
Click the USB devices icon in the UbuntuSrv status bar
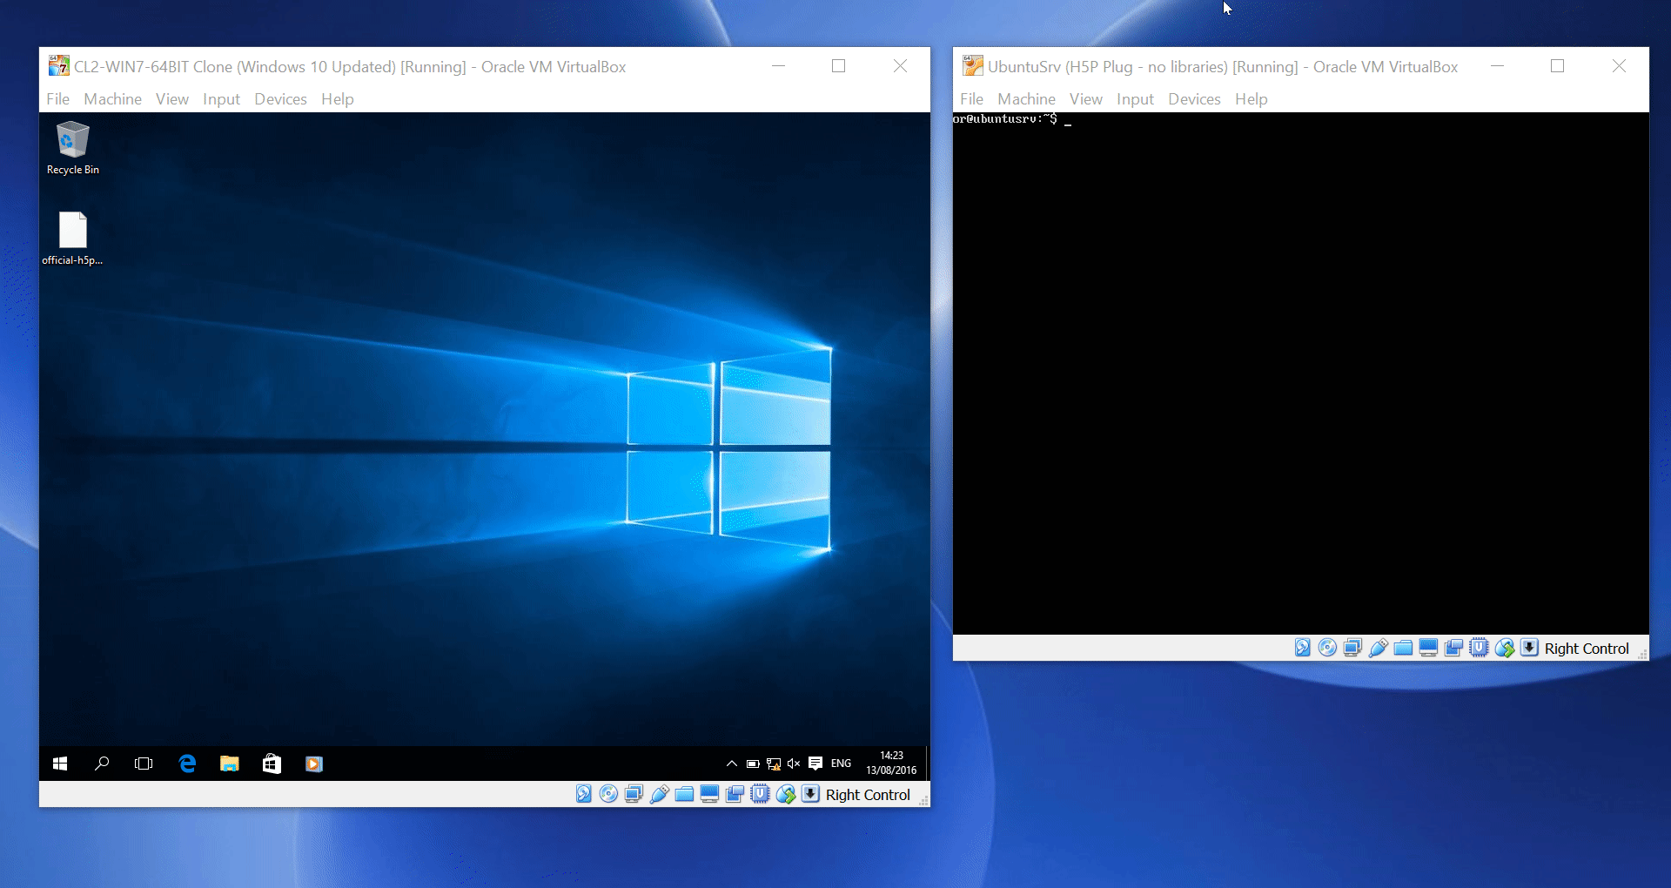coord(1378,648)
